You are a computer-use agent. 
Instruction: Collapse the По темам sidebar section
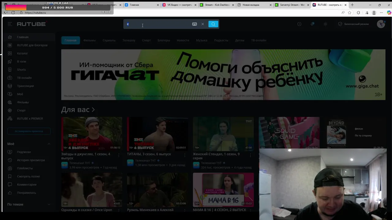(49, 204)
